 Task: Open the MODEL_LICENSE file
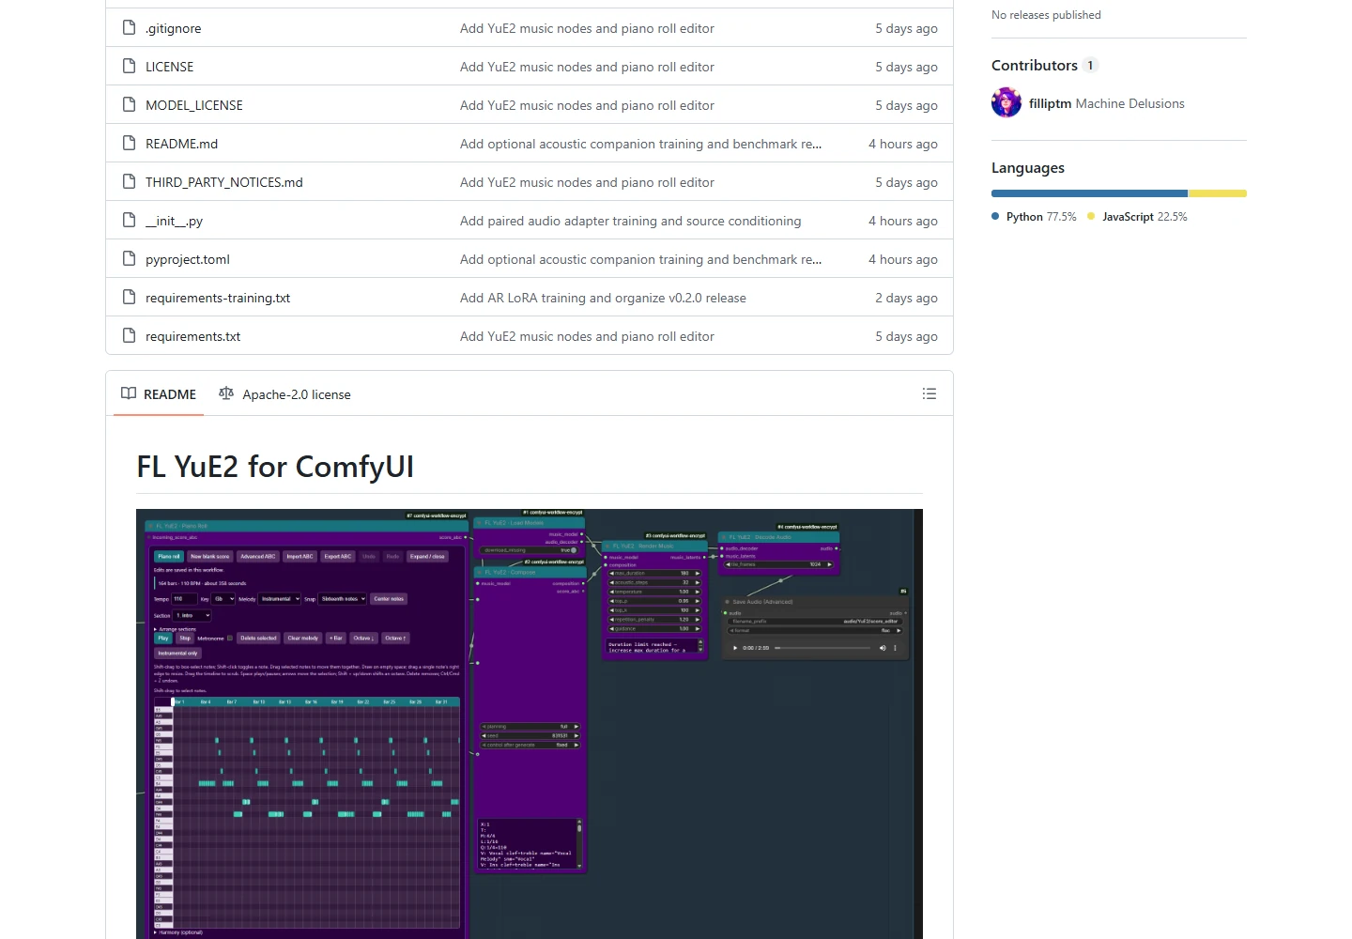point(194,105)
